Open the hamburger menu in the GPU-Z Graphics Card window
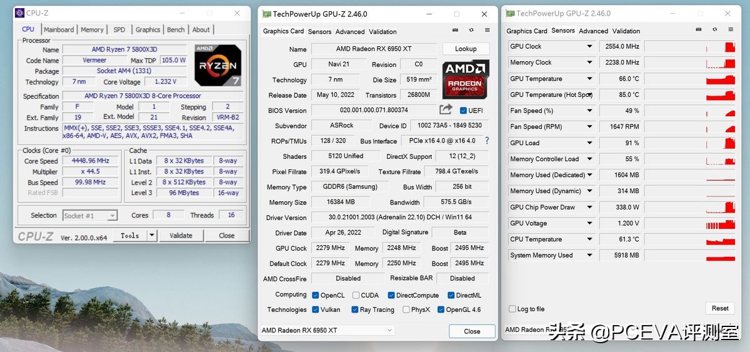 [487, 30]
